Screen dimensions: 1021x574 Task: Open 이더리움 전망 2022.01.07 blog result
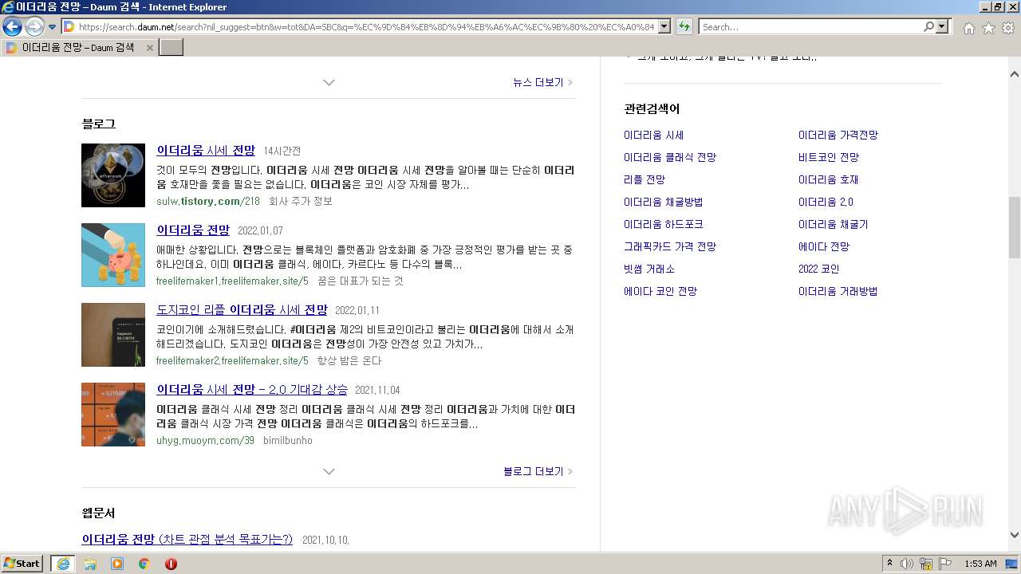193,230
